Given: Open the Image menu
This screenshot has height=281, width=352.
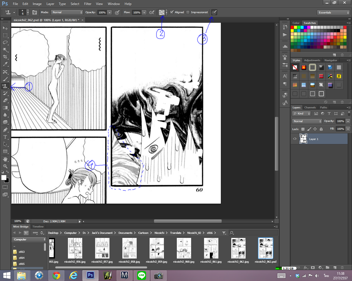Looking at the screenshot, I should click(37, 4).
